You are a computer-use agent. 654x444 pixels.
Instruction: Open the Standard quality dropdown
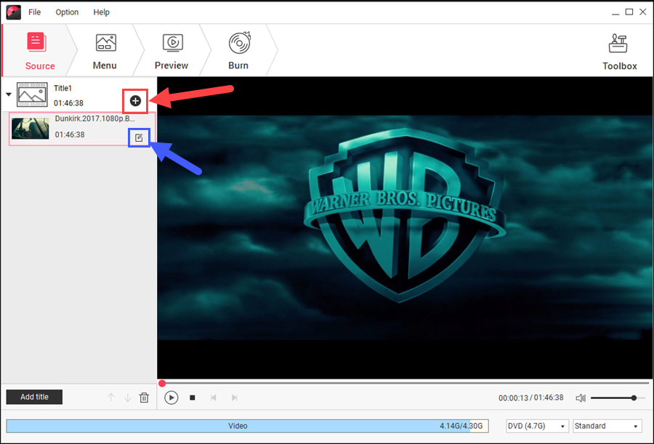[607, 426]
